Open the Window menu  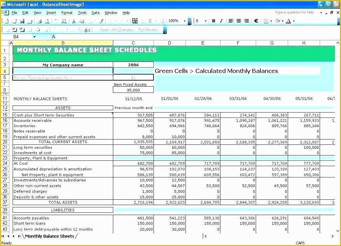click(x=111, y=13)
